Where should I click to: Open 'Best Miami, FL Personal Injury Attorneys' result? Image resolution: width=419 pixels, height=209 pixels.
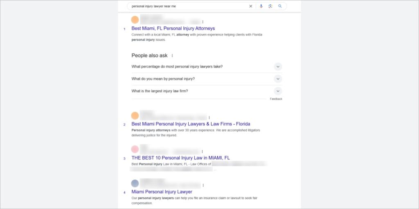pyautogui.click(x=173, y=29)
